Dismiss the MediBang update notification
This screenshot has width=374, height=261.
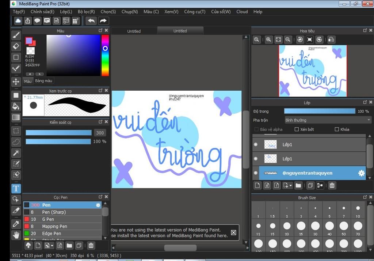pos(233,232)
